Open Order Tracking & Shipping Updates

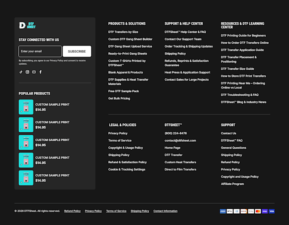(x=189, y=46)
